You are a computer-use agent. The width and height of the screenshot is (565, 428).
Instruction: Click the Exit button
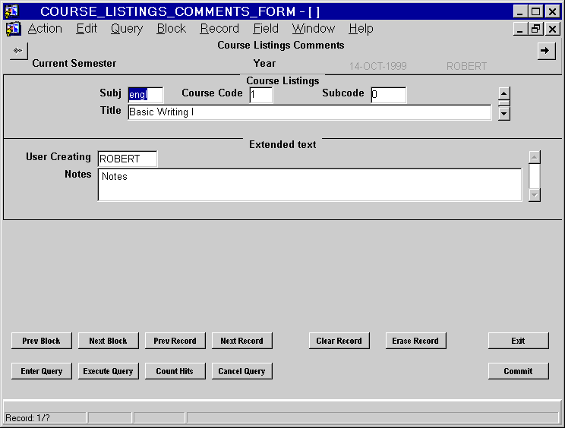518,341
